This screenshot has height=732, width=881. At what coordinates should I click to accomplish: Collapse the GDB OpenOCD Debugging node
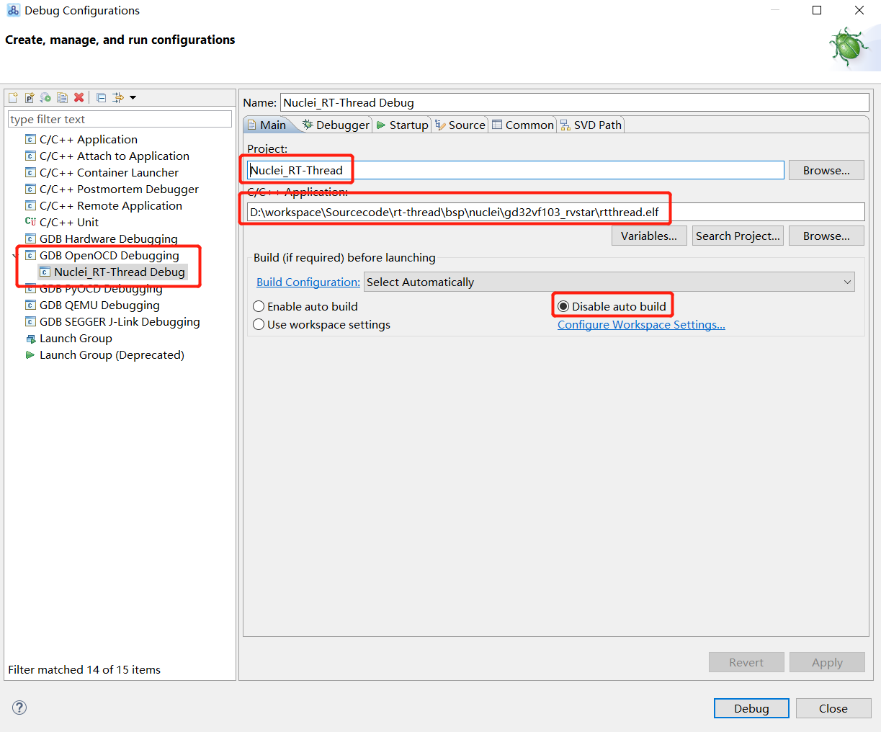(x=14, y=256)
